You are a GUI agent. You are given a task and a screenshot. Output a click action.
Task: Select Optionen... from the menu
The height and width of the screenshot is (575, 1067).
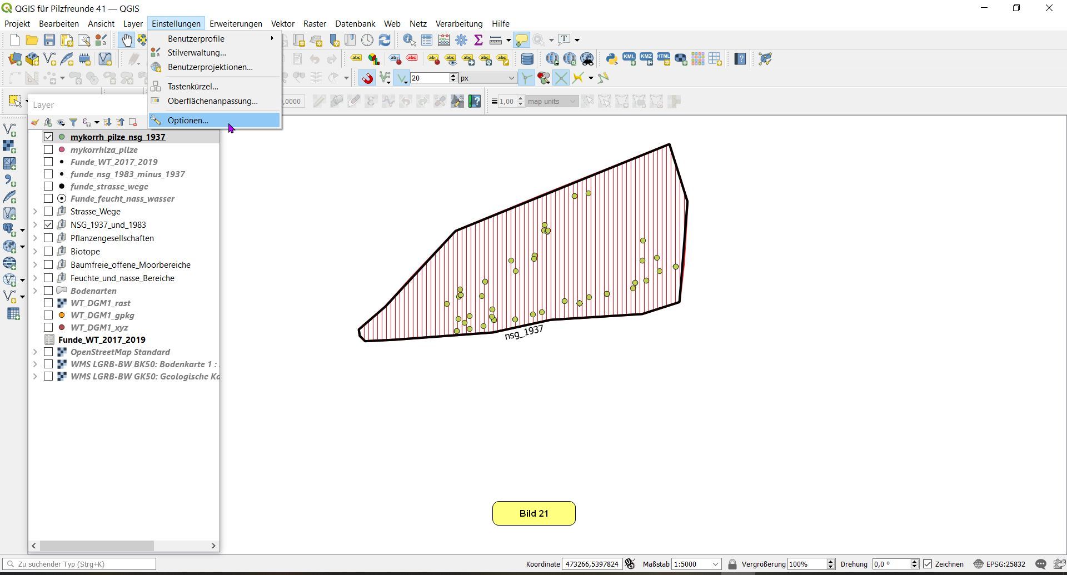pos(188,121)
